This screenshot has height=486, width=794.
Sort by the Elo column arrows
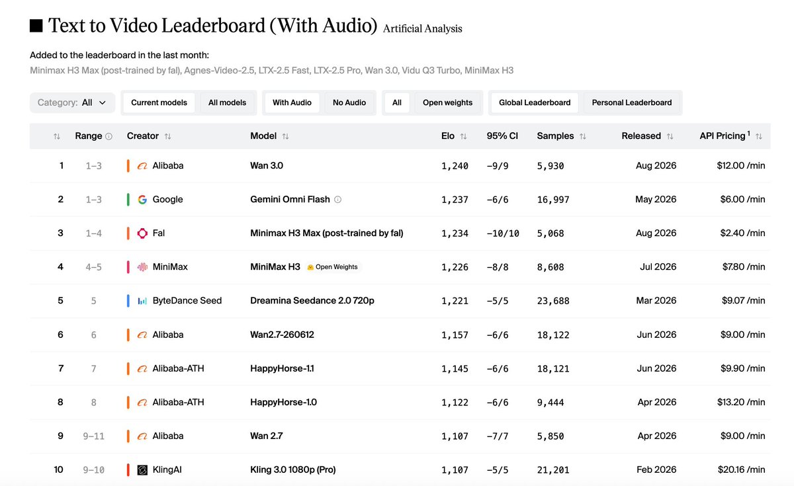pos(463,136)
